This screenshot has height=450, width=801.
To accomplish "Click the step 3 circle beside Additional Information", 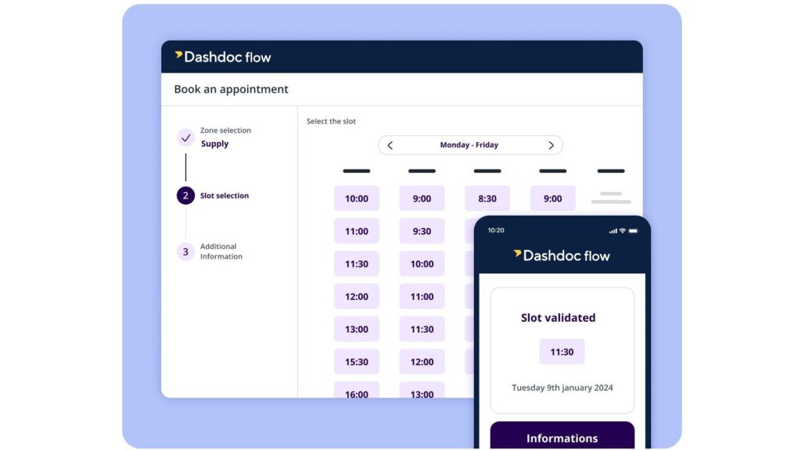I will click(185, 252).
